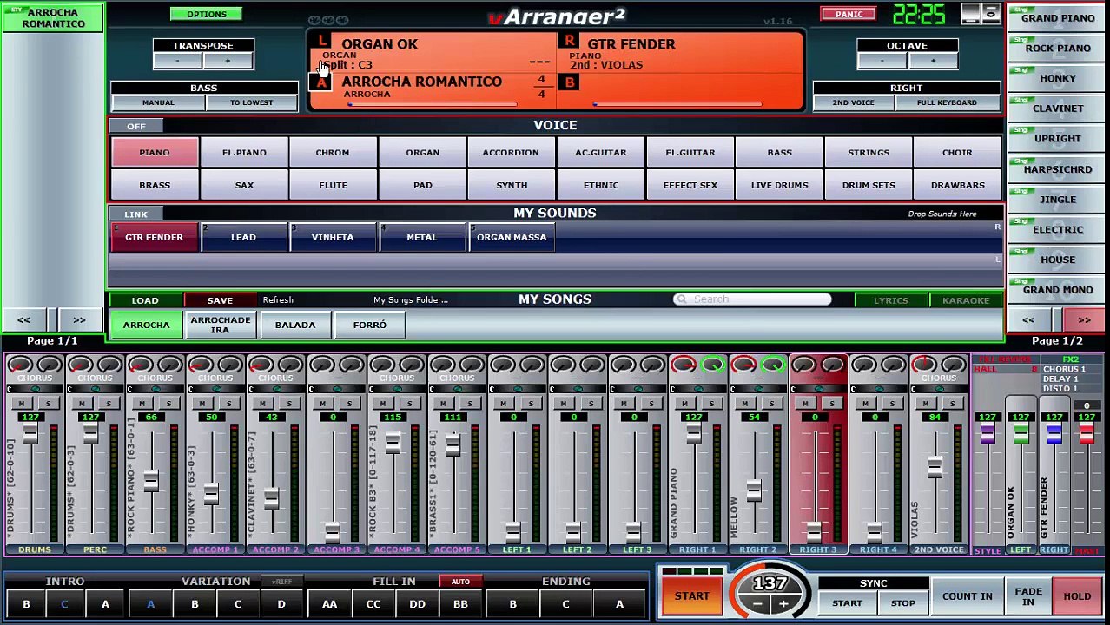The image size is (1110, 625).
Task: Solo the 2ND VOICE channel
Action: tap(953, 404)
